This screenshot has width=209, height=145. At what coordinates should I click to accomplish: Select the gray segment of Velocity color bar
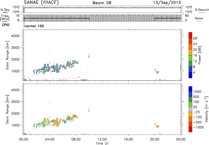(190, 109)
